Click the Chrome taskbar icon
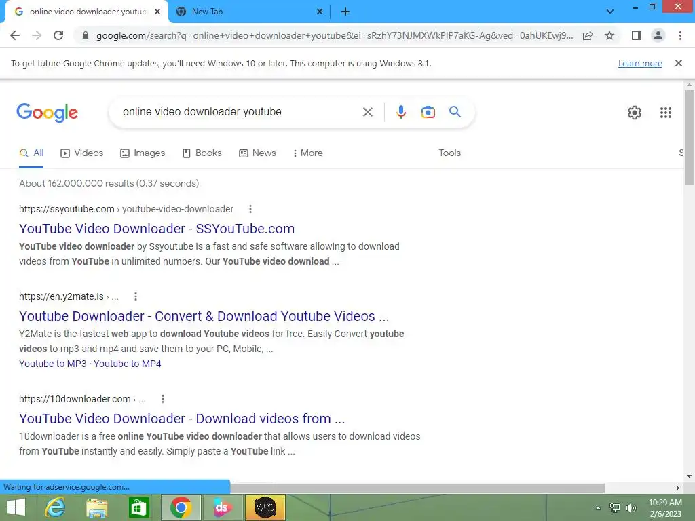 (181, 507)
